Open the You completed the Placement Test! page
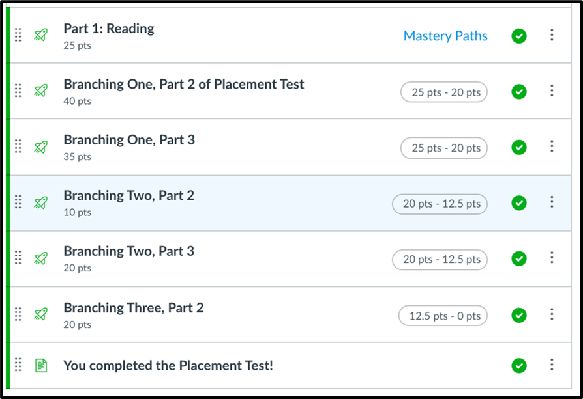Screen dimensions: 583x399 168,366
